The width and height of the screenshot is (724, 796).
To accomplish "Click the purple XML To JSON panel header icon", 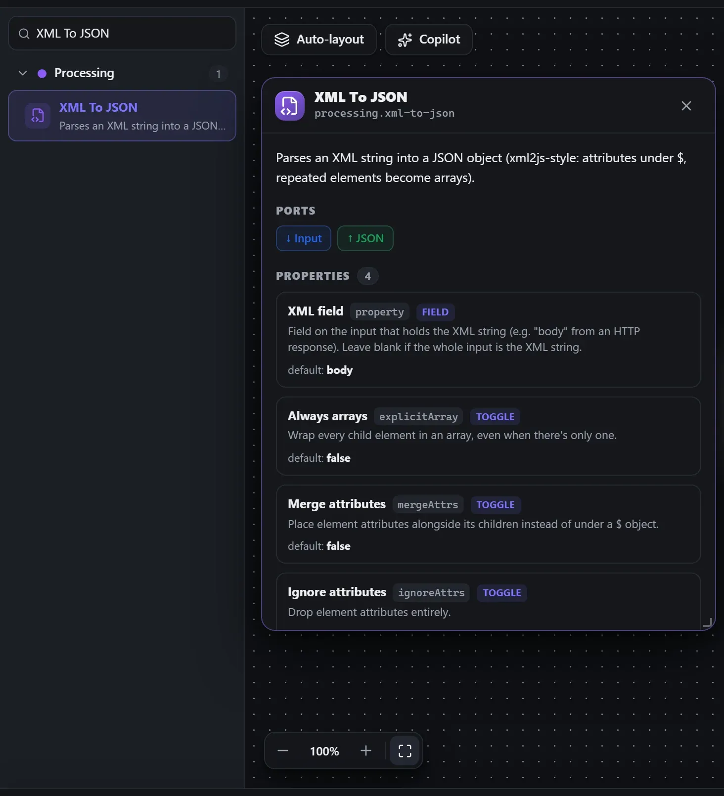I will point(290,106).
